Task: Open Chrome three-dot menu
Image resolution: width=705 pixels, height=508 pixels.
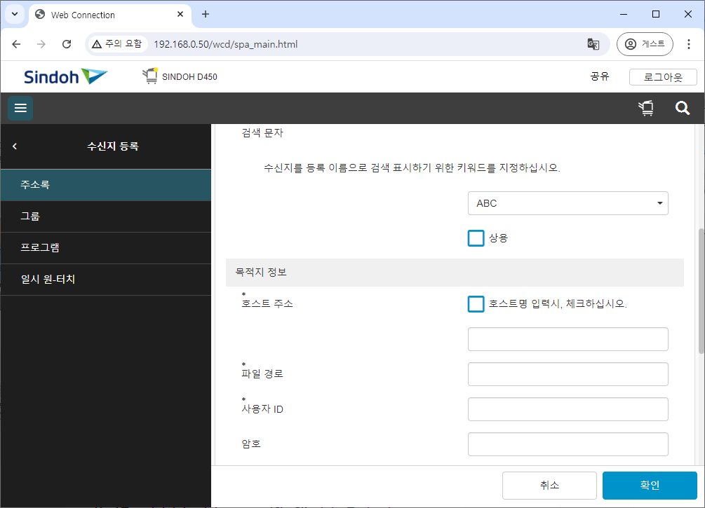Action: [688, 44]
